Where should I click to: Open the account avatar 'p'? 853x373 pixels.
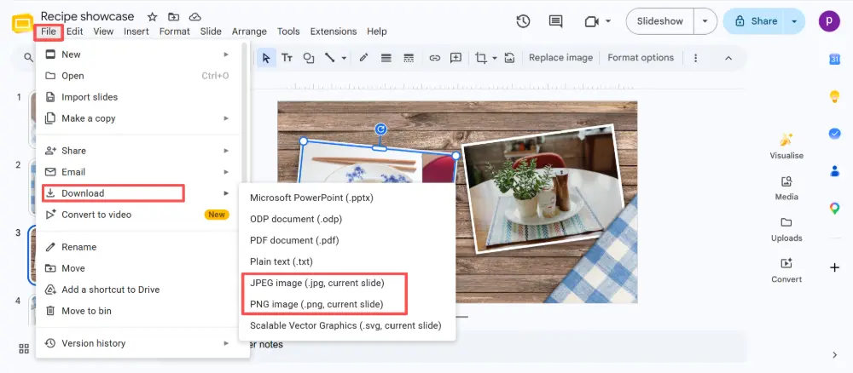pyautogui.click(x=829, y=21)
